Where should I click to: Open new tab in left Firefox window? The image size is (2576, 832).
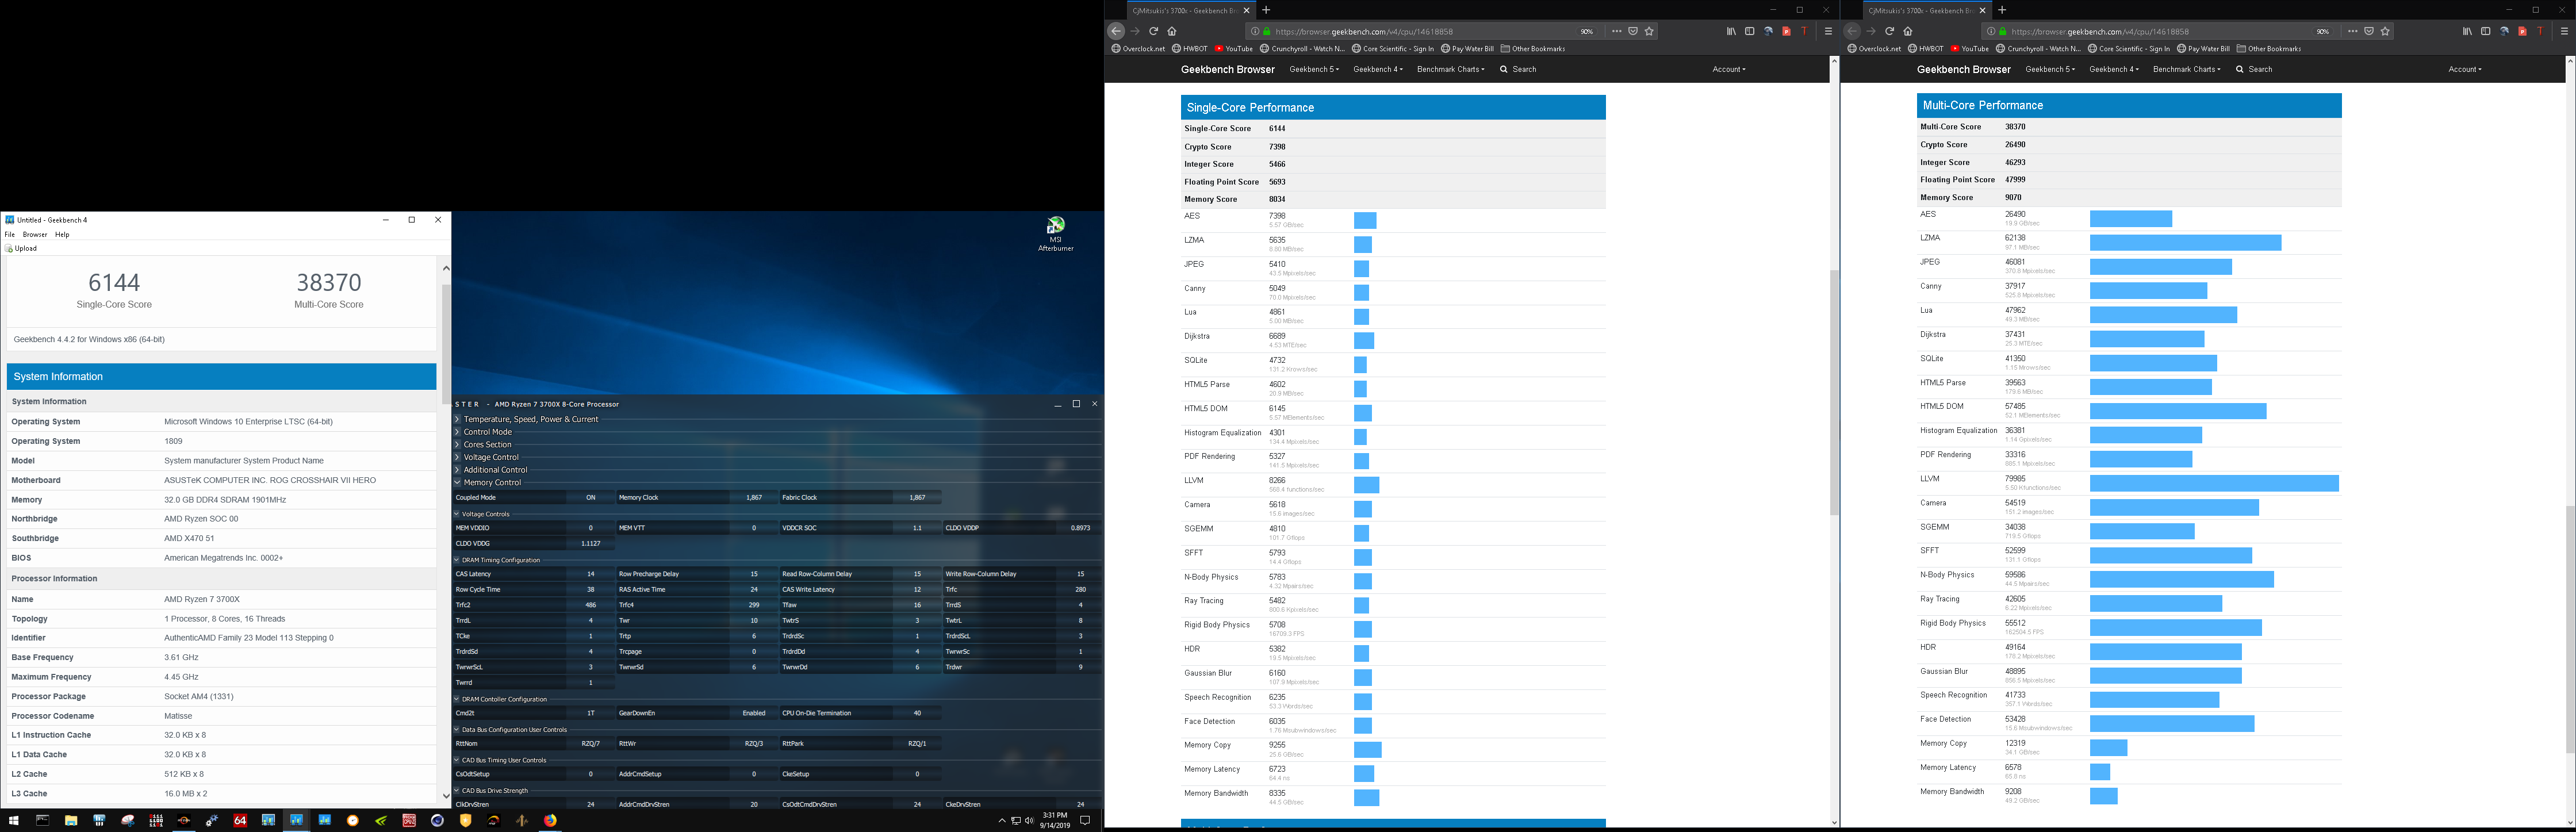pos(1266,10)
